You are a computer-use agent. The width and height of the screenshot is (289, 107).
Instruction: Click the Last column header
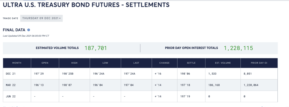(x=136, y=63)
